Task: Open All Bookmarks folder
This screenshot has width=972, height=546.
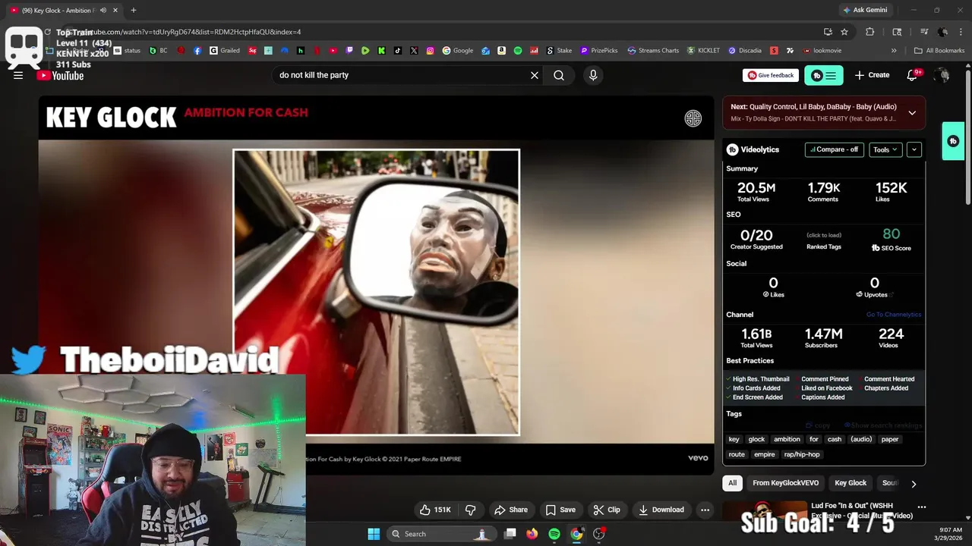Action: click(x=939, y=51)
